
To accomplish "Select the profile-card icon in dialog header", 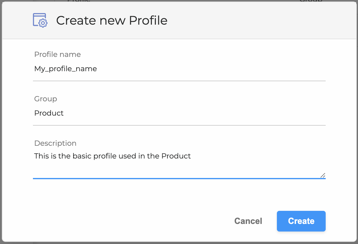I will 40,20.
